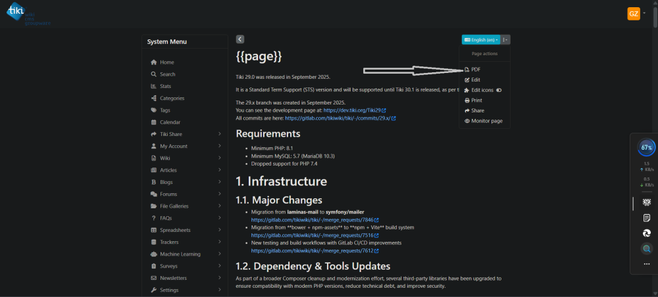Screen dimensions: 658x297
Task: Choose Print from the page actions menu
Action: pyautogui.click(x=473, y=101)
